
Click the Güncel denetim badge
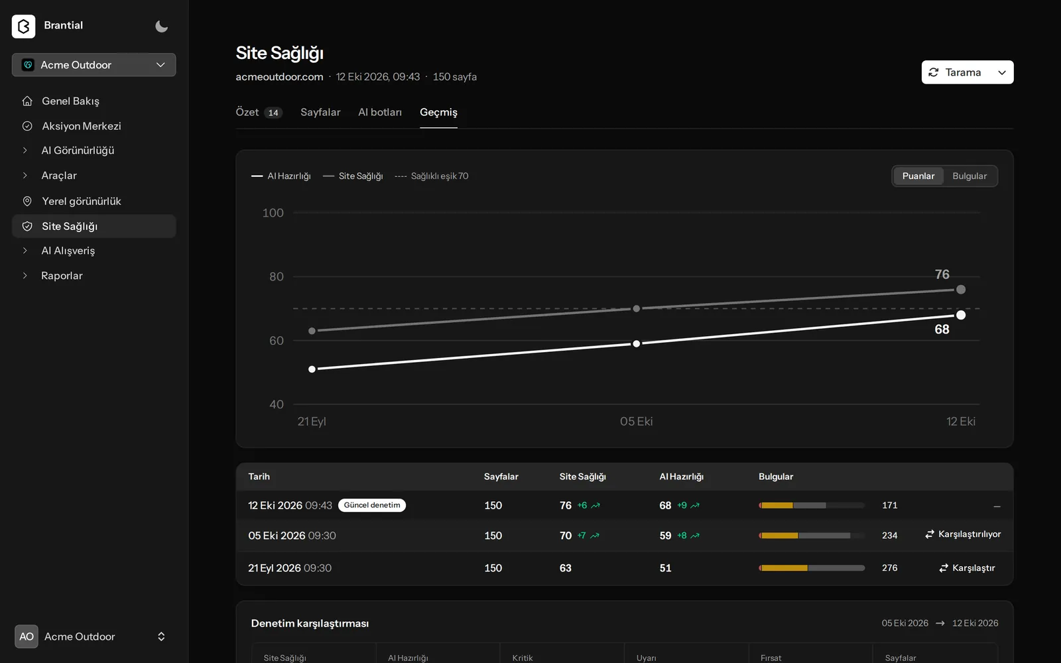372,505
